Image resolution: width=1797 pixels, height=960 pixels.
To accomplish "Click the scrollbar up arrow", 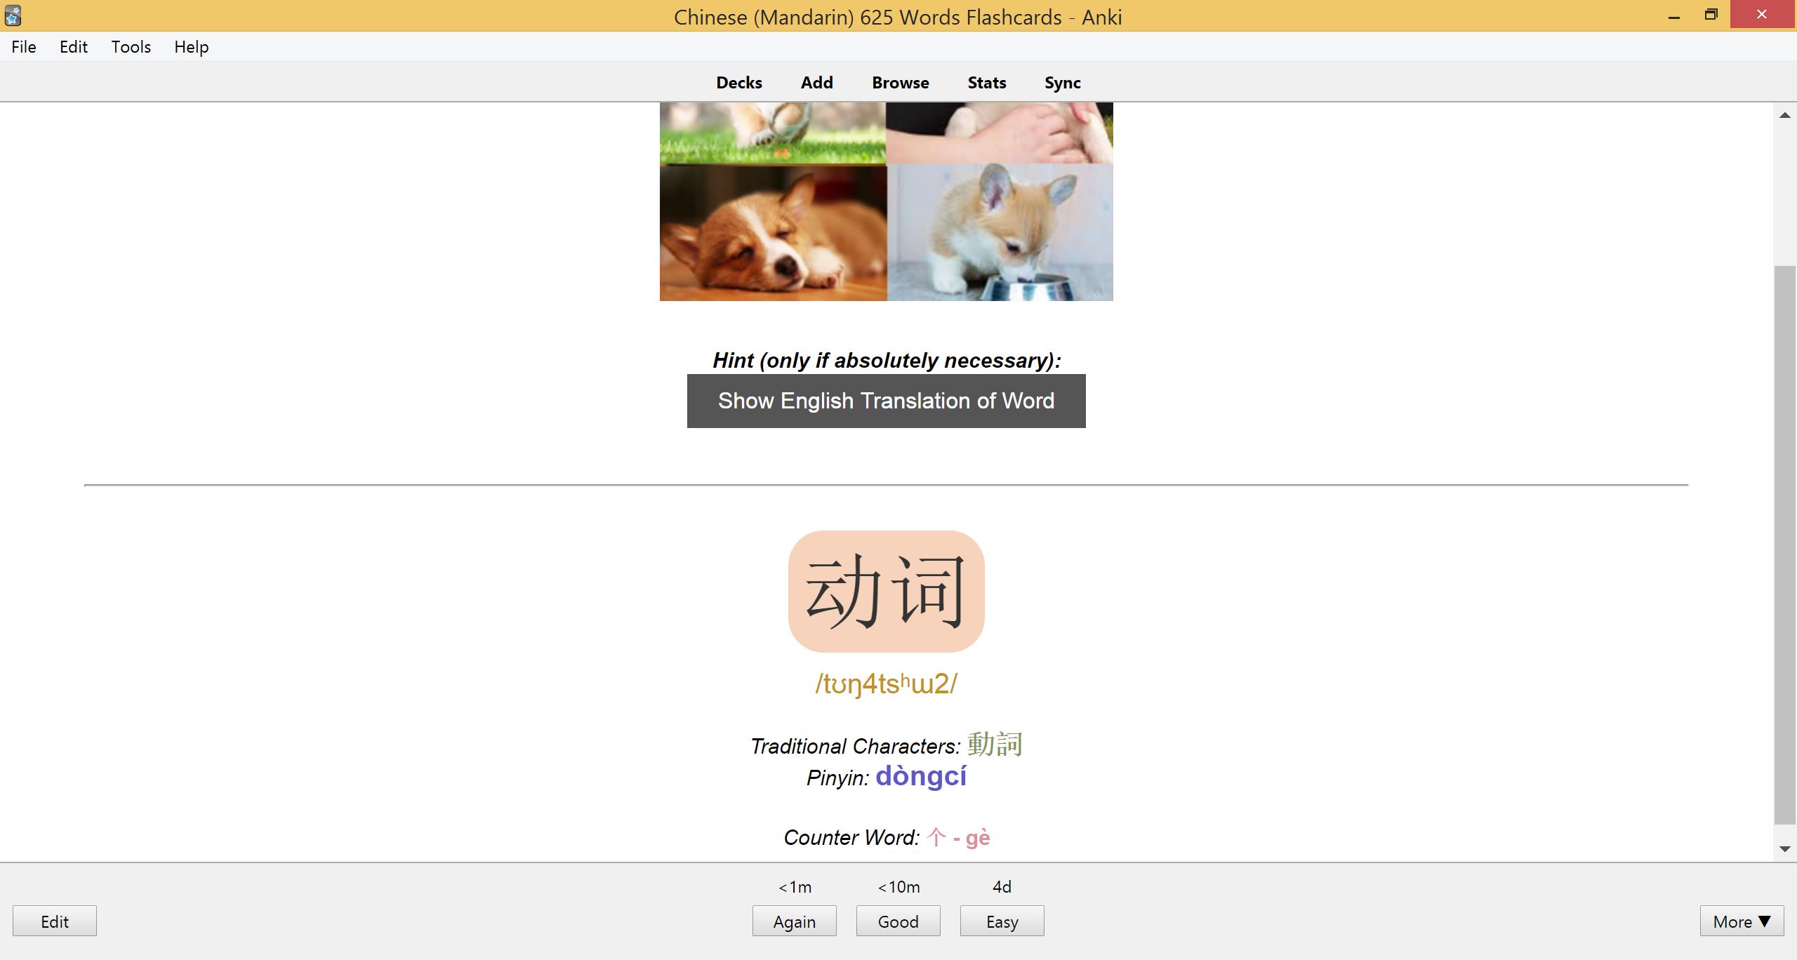I will click(x=1785, y=115).
